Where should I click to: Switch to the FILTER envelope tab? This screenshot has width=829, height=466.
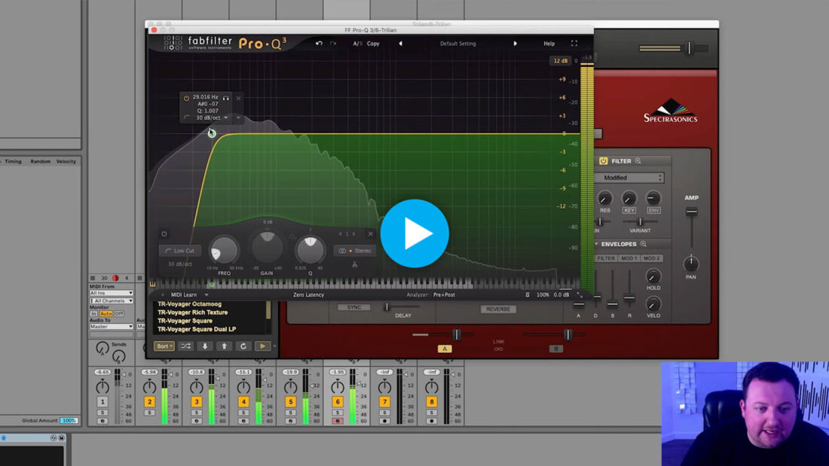point(606,258)
